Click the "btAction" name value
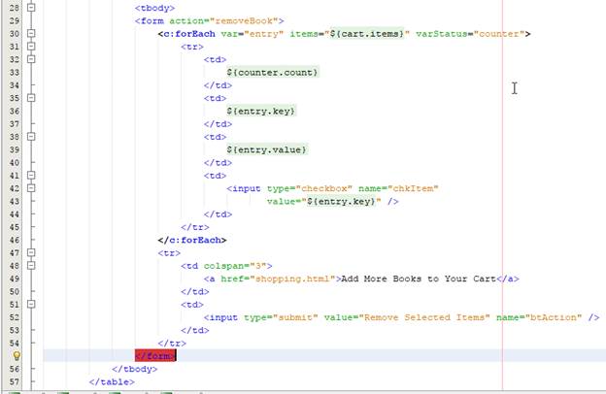This screenshot has height=394, width=606. pos(553,317)
